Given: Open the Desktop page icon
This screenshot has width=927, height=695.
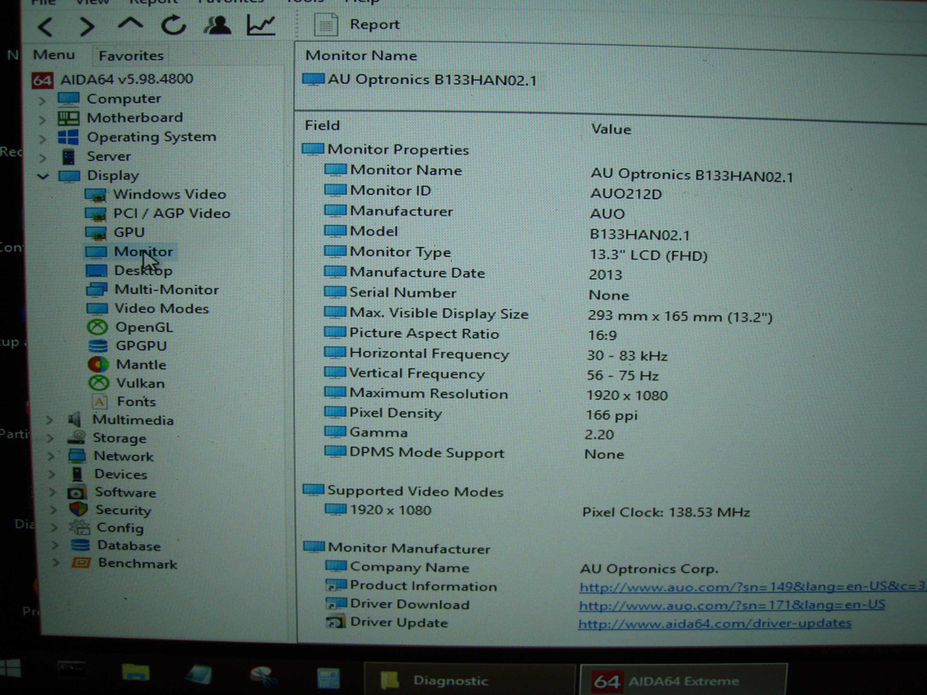Looking at the screenshot, I should click(96, 271).
